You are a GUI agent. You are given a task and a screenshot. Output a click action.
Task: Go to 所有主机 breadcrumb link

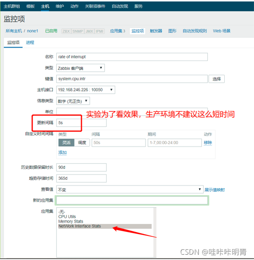click(14, 31)
